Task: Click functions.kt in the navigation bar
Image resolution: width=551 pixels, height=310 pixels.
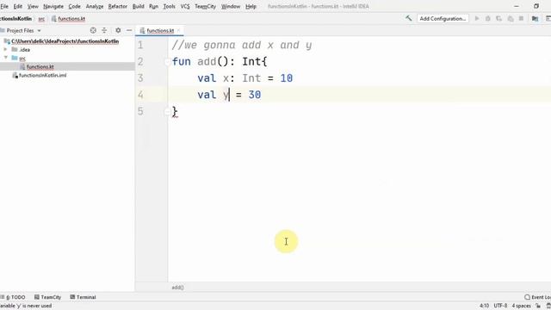Action: (x=71, y=19)
